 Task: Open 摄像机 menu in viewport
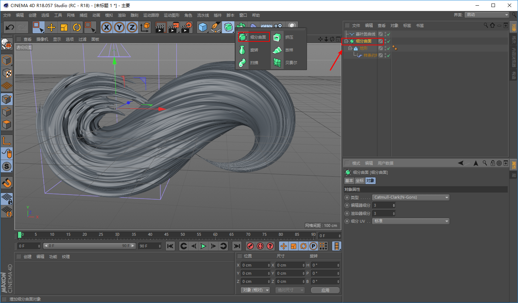pos(42,39)
